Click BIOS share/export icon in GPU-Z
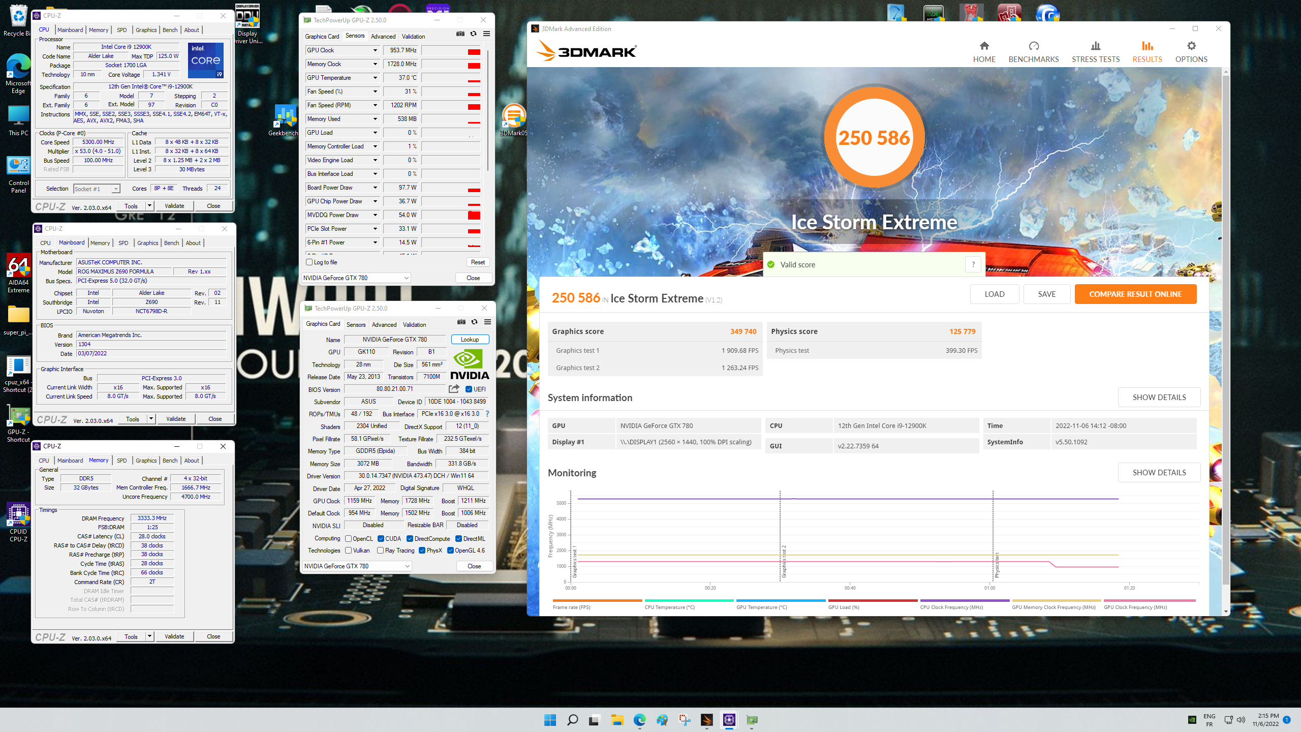The width and height of the screenshot is (1301, 732). coord(454,389)
